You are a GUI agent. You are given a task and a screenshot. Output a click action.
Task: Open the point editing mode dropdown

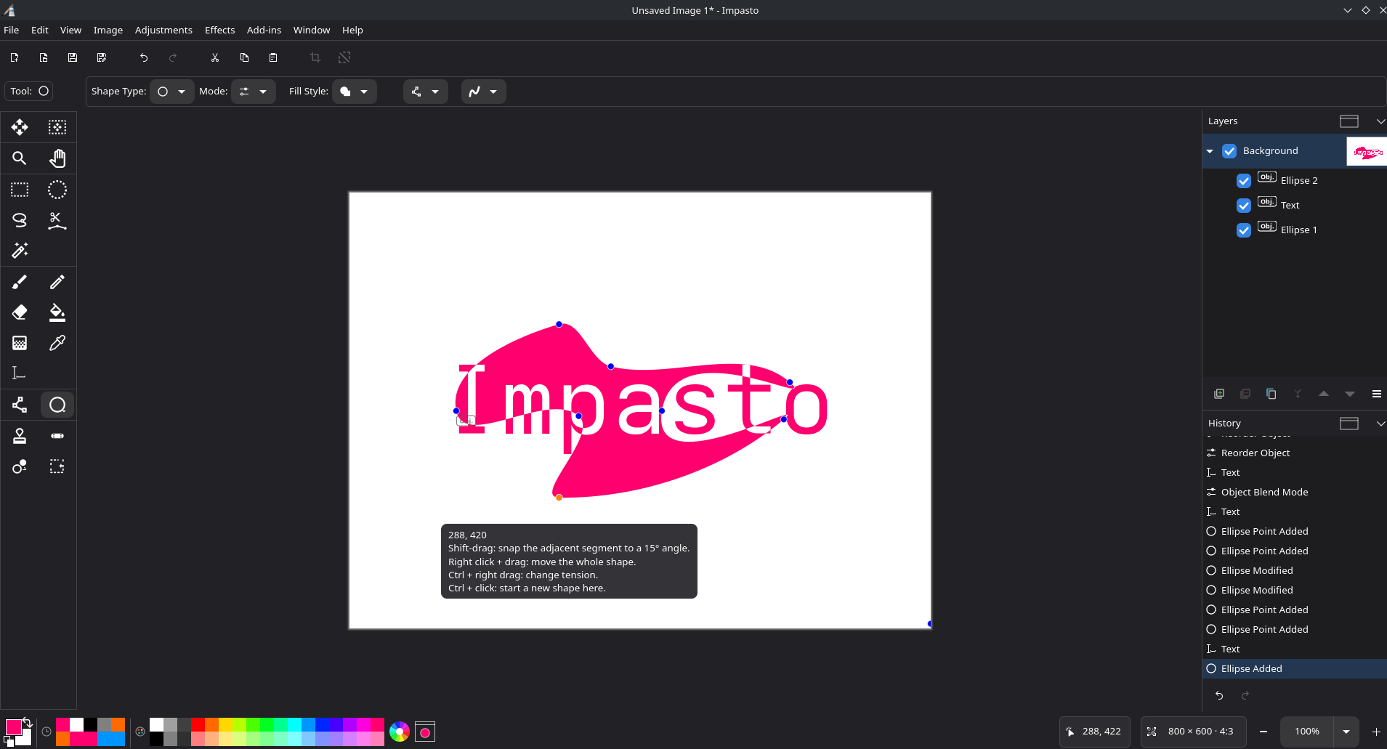coord(426,92)
